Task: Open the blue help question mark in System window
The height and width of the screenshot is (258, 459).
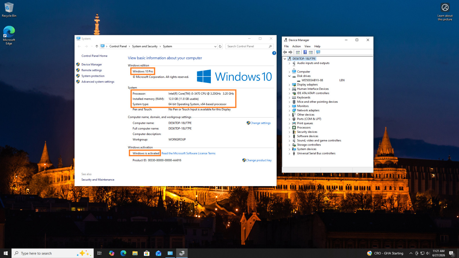Action: [x=274, y=53]
